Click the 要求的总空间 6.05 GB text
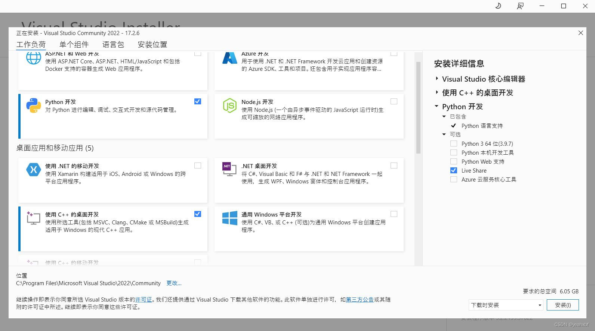Screen dimensions: 595x331 551,291
